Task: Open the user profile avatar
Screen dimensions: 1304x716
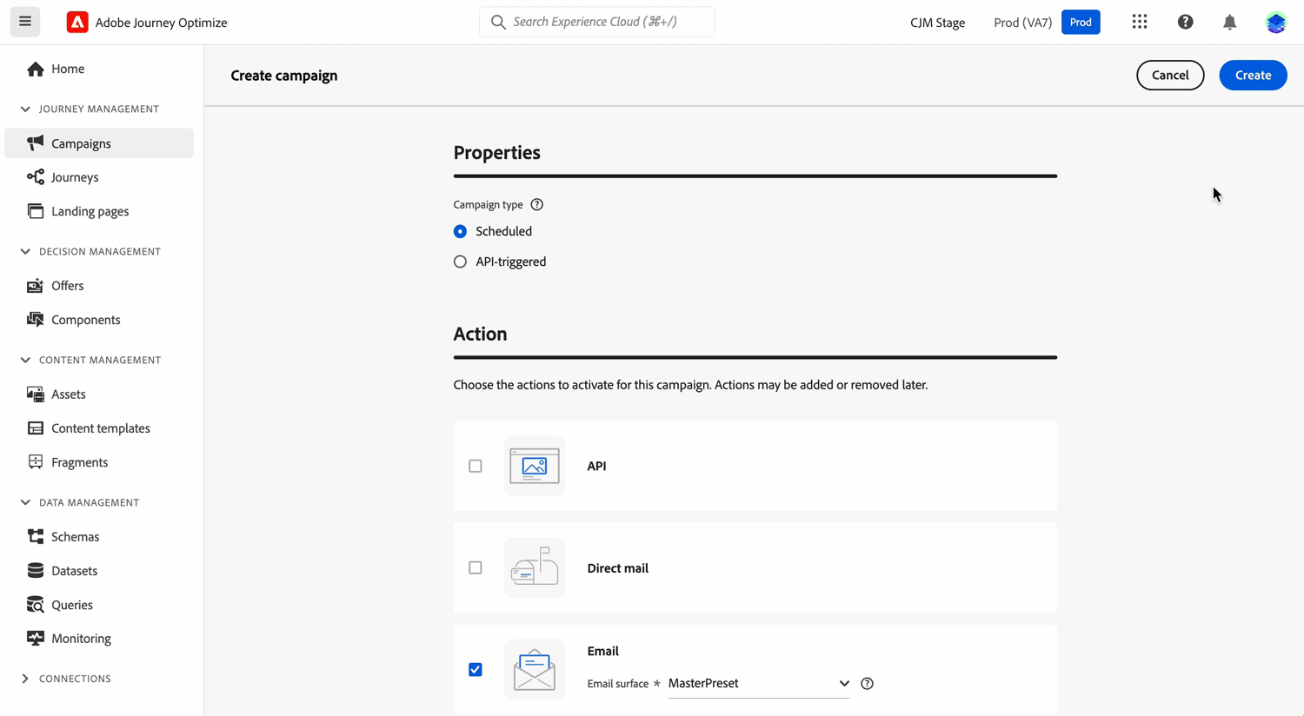Action: point(1275,23)
